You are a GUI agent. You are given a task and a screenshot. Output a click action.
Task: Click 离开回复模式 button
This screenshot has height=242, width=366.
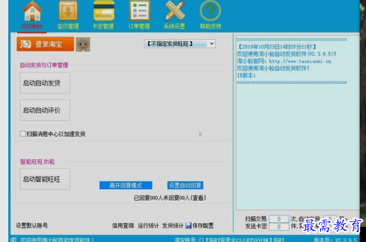[126, 186]
